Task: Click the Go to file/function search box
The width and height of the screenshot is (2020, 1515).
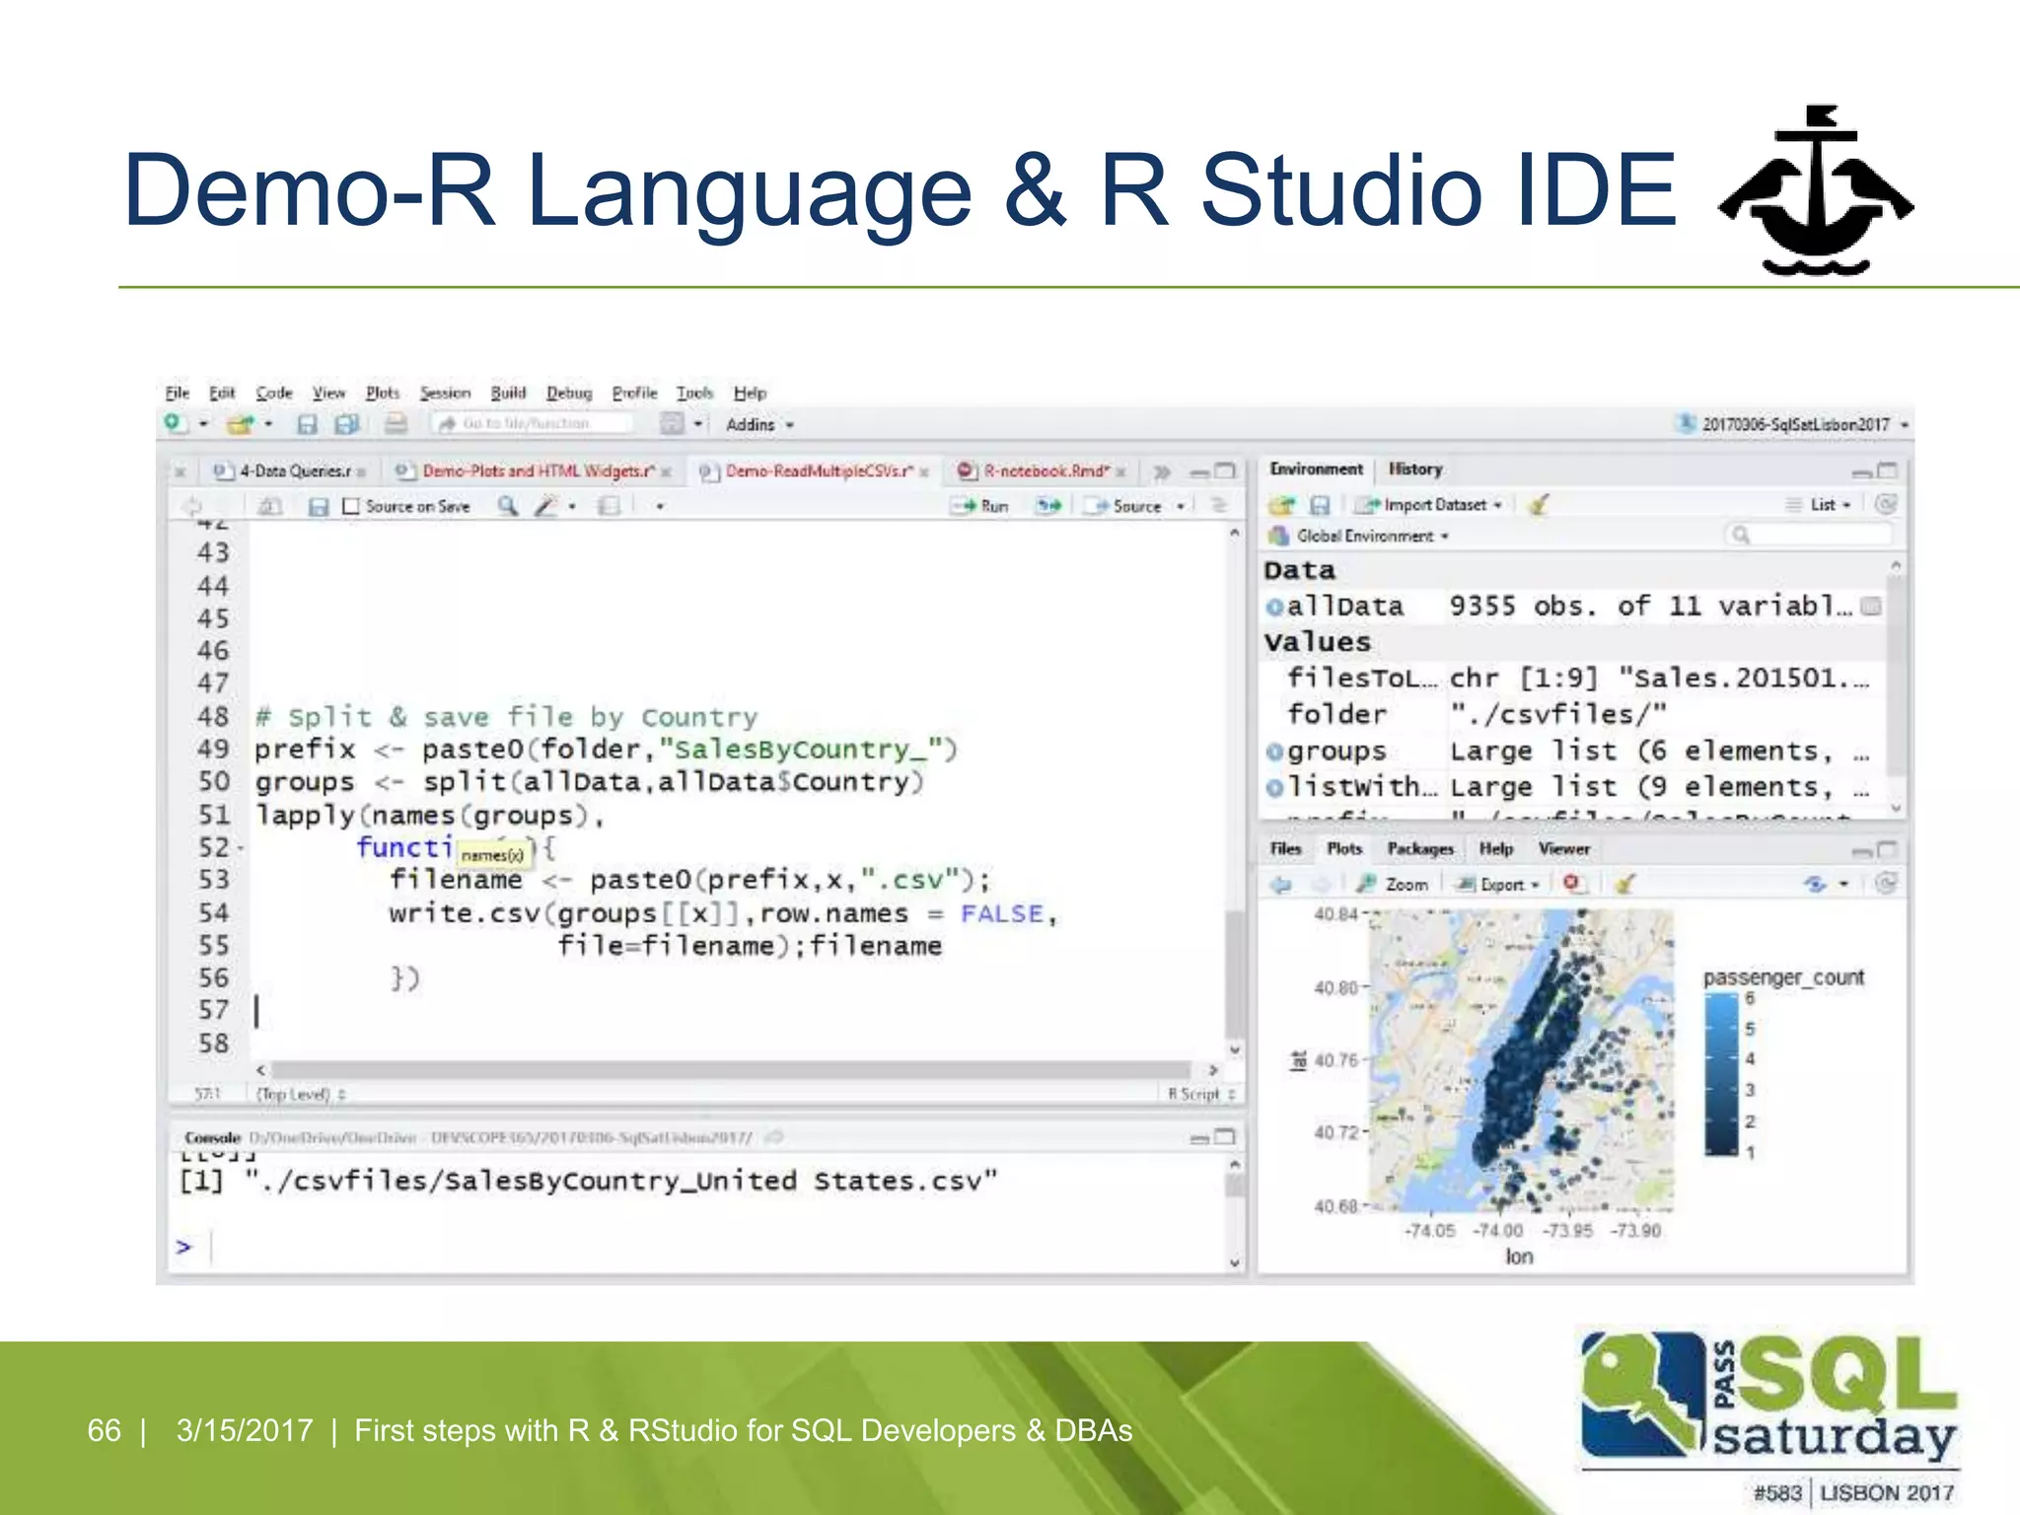Action: [x=533, y=424]
